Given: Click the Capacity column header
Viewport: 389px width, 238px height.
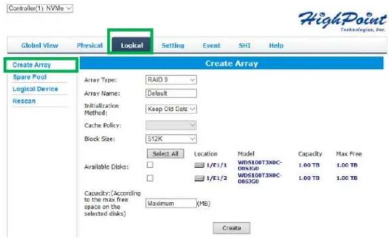Looking at the screenshot, I should 310,154.
